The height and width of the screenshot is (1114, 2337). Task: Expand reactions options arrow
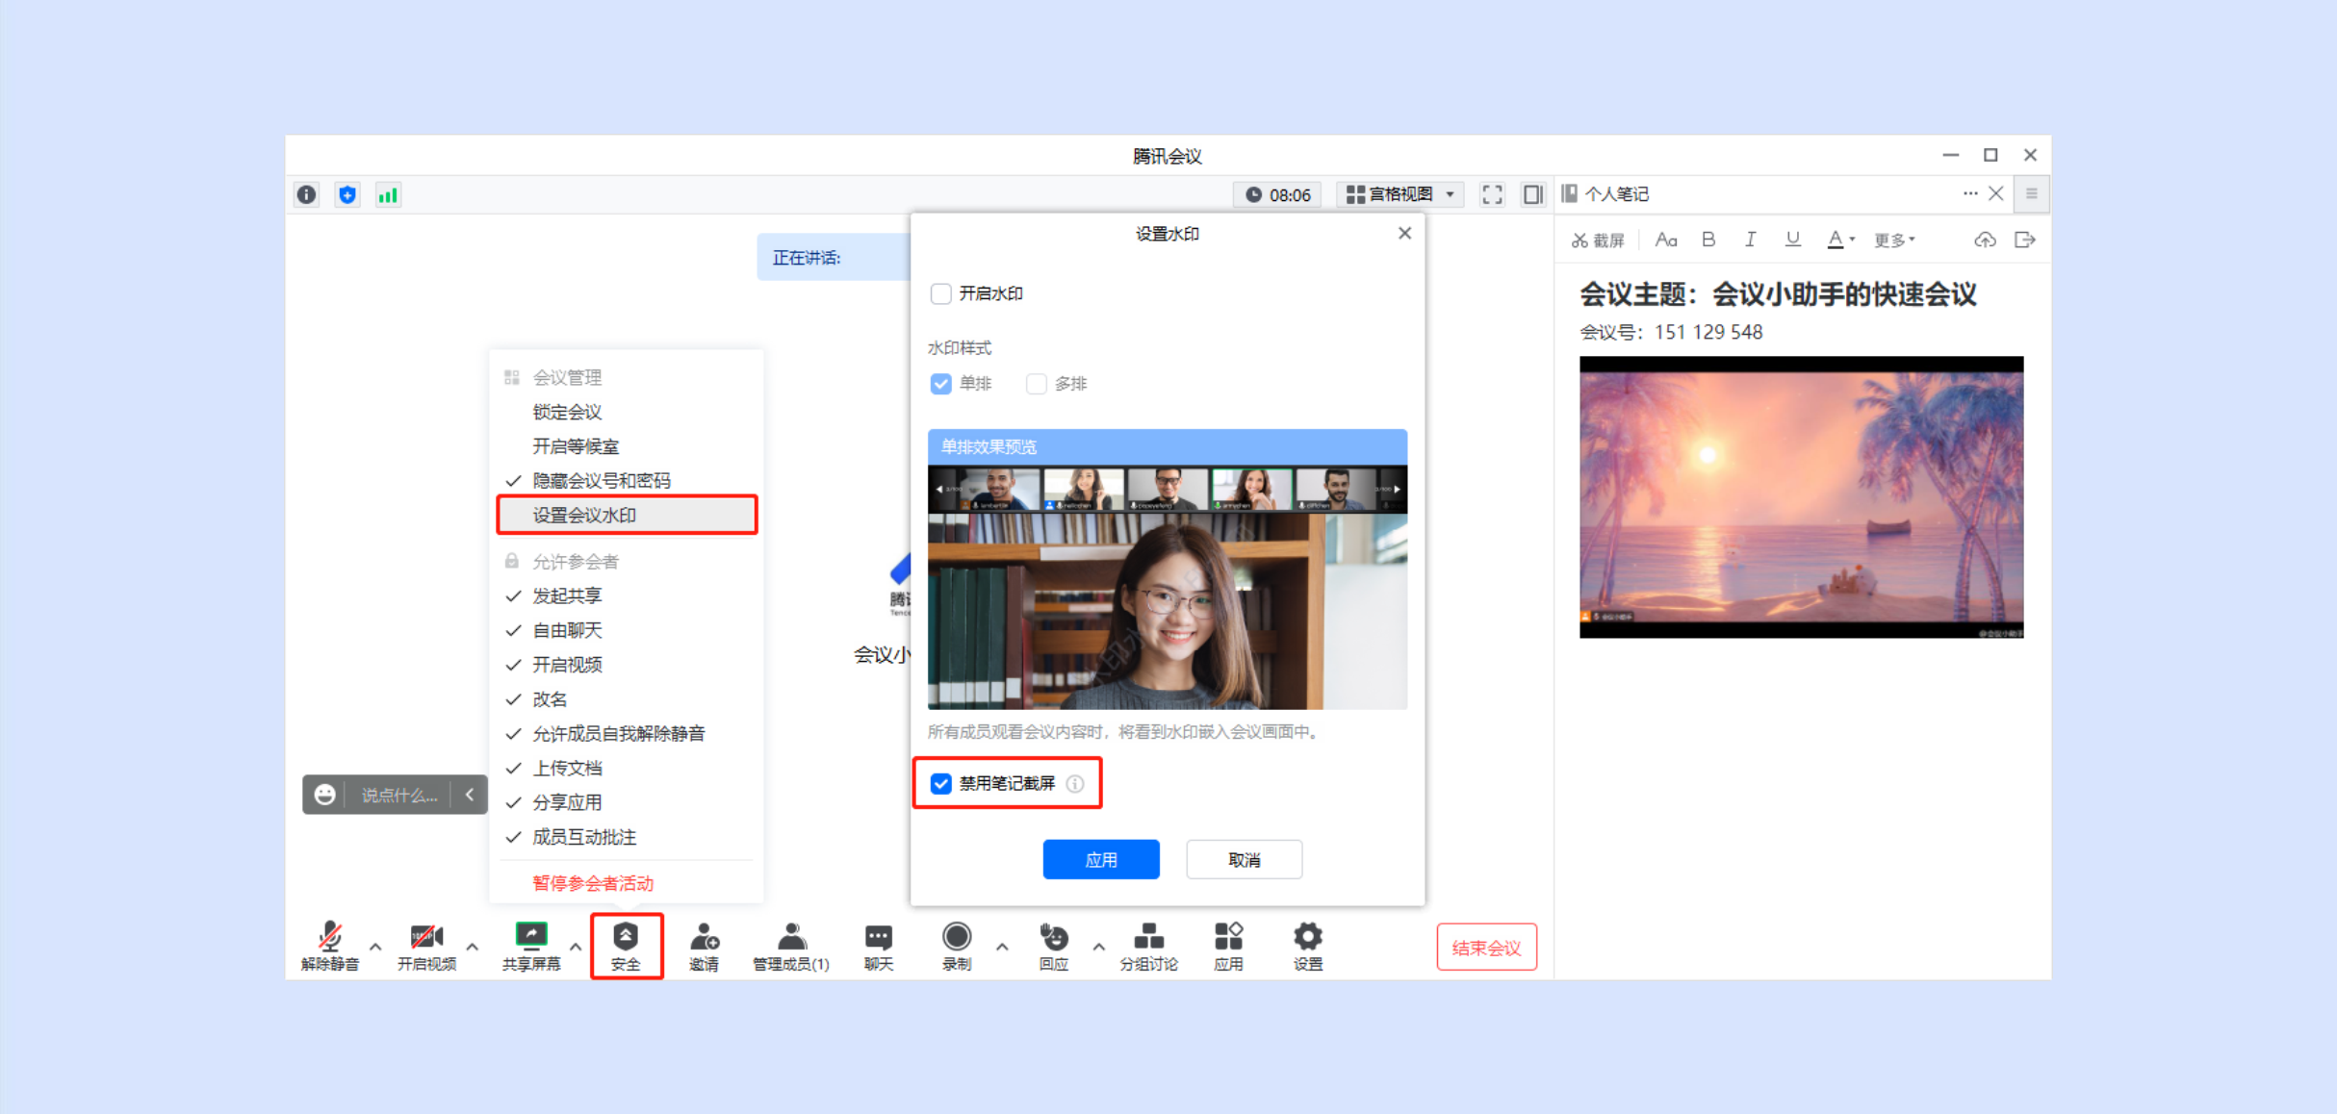pos(1098,947)
